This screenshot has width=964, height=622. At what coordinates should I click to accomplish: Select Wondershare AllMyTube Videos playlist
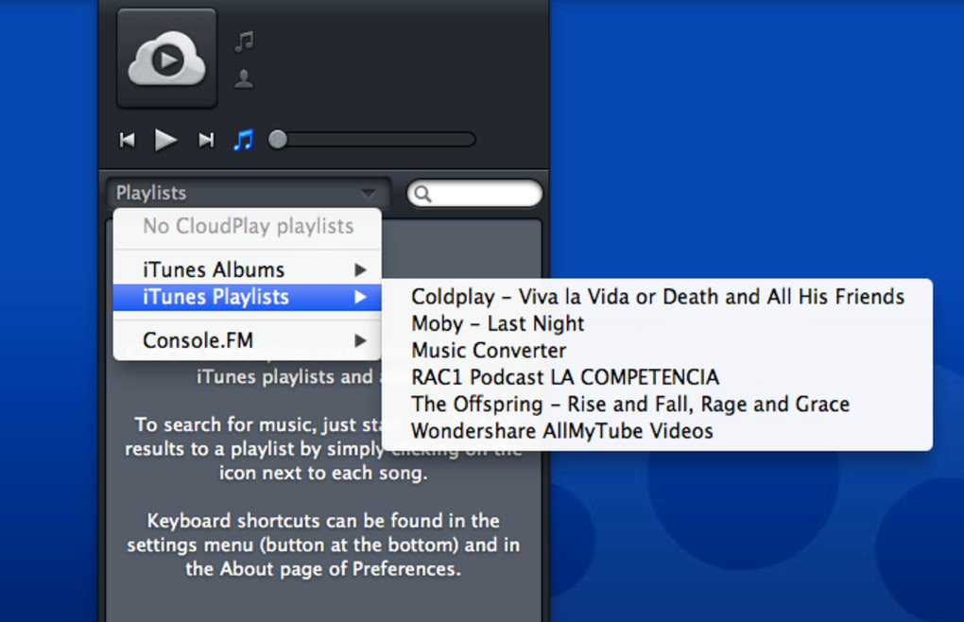(x=657, y=431)
